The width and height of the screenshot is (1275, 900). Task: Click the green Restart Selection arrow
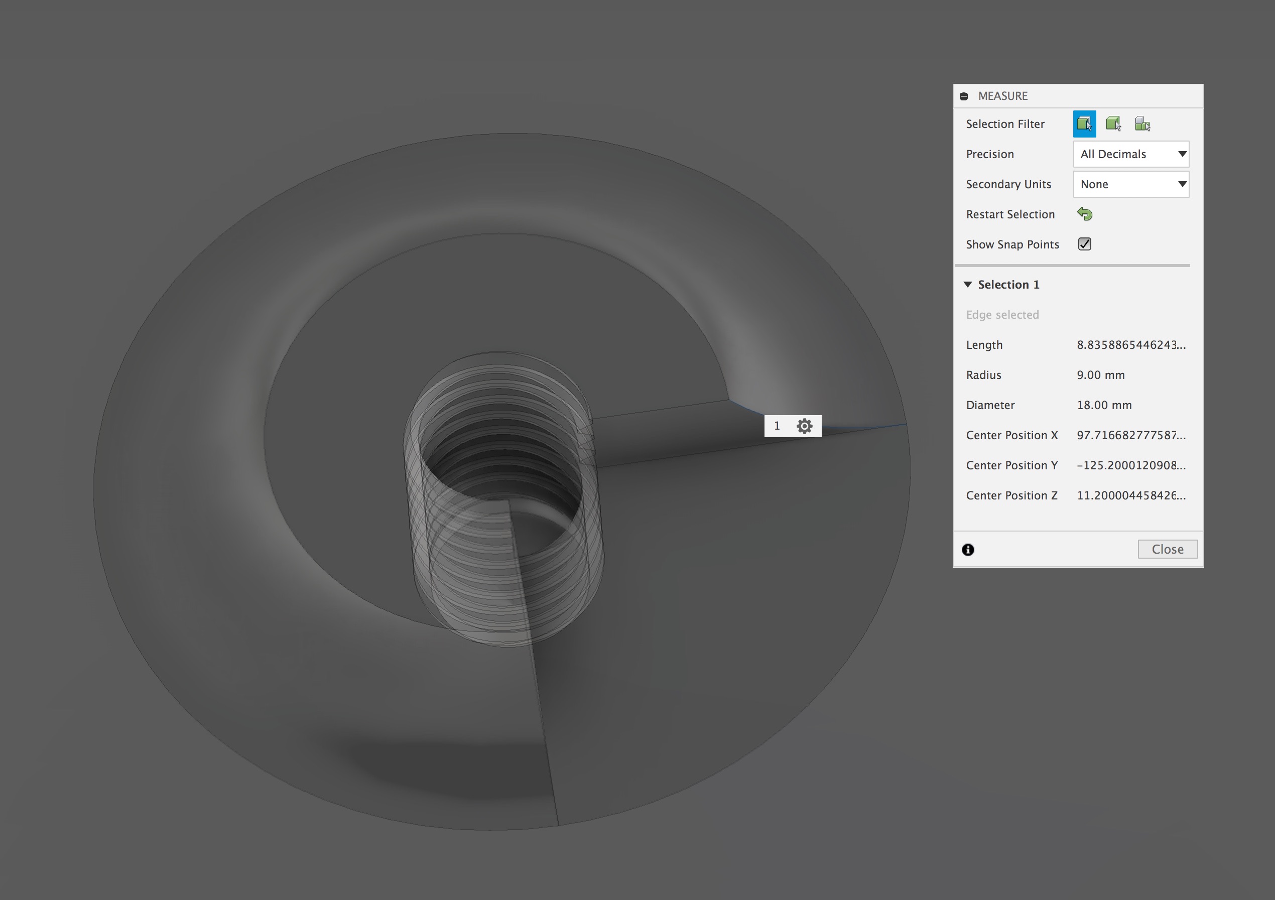click(1085, 214)
